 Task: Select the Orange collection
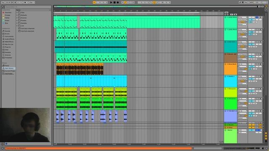tap(8, 15)
